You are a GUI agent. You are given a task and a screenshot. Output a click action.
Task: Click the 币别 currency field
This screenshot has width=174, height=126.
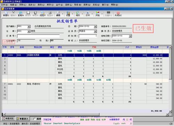(x=57, y=41)
